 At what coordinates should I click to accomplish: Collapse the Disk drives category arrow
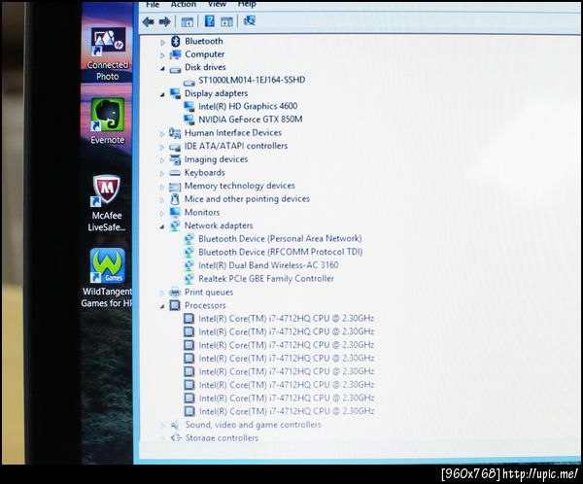pos(162,68)
